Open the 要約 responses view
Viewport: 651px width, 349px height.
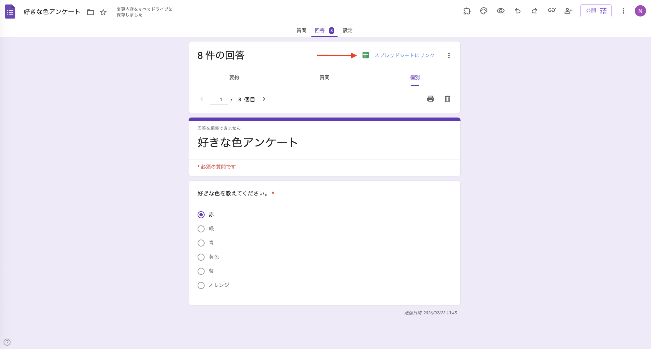[x=234, y=77]
